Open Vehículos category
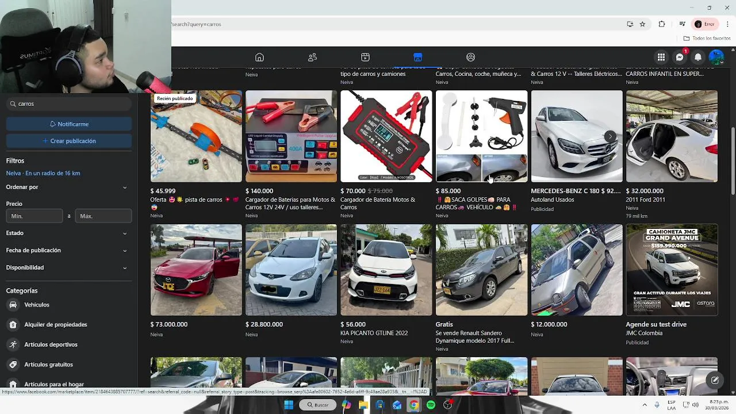This screenshot has height=414, width=736. point(68,305)
